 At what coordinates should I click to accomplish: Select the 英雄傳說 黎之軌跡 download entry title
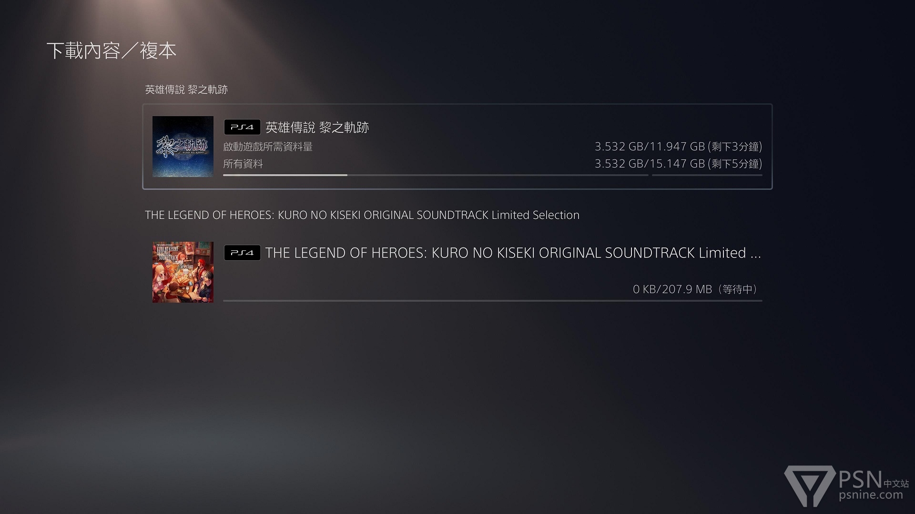click(x=317, y=127)
